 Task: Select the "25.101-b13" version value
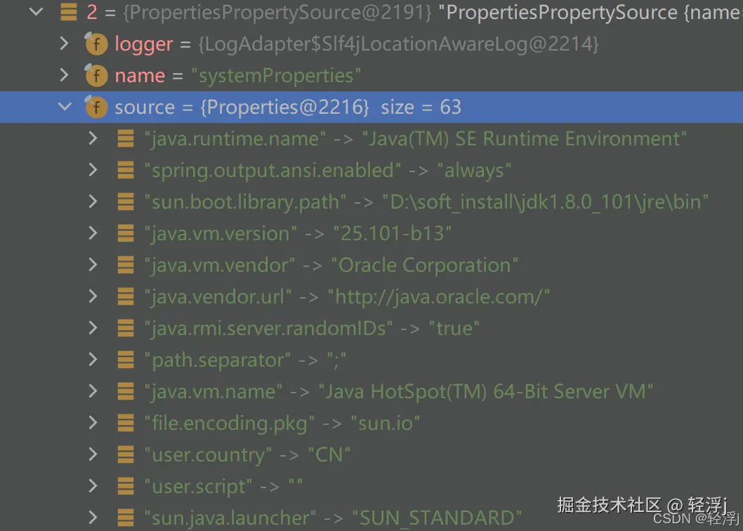pos(393,234)
